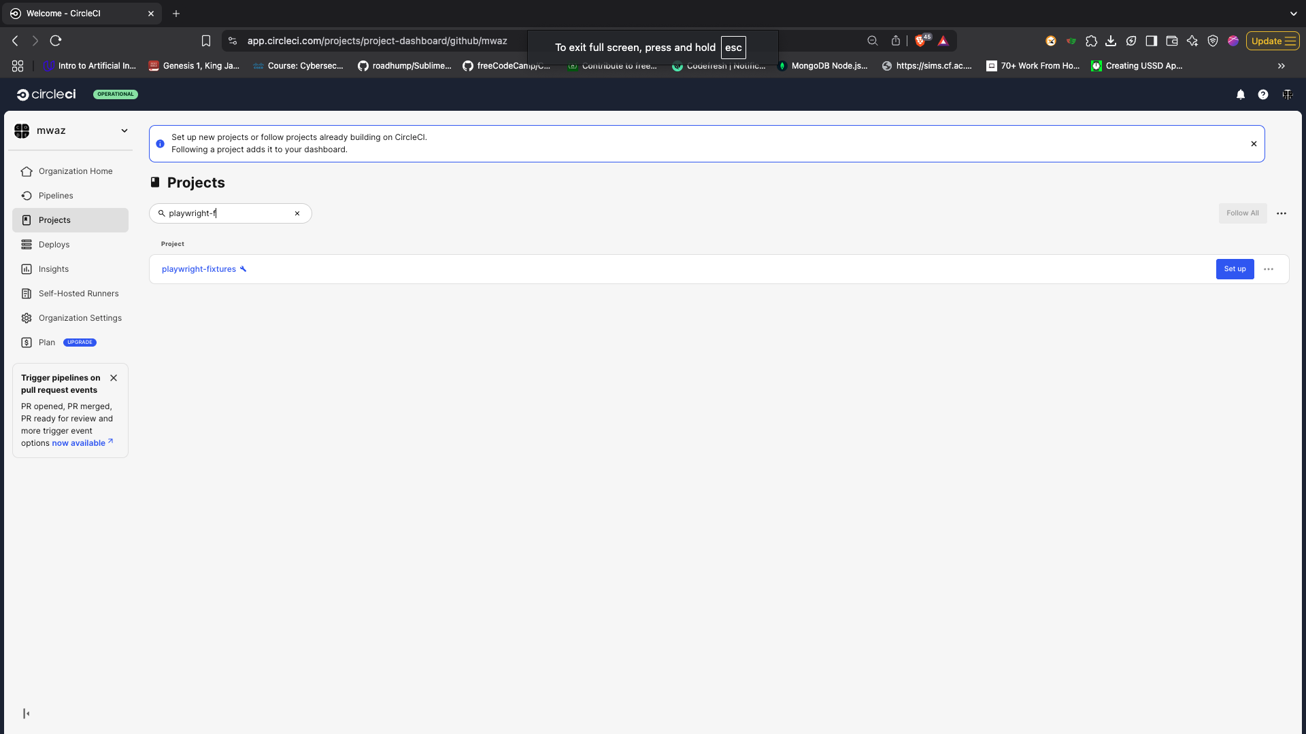The image size is (1306, 734).
Task: Click the notifications bell icon
Action: (1240, 94)
